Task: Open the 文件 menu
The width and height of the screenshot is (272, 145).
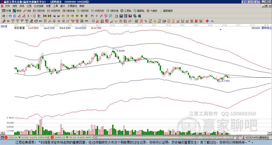Action: point(7,6)
